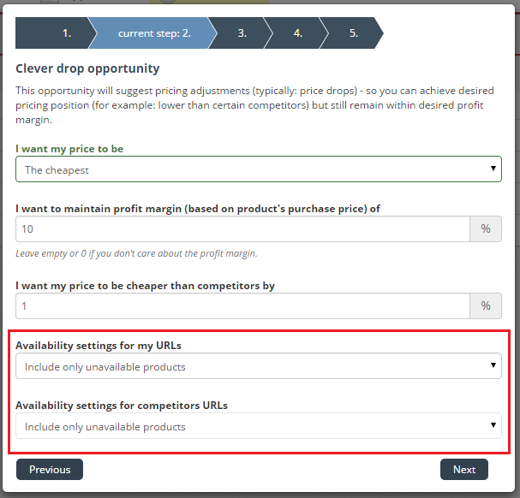The height and width of the screenshot is (498, 520).
Task: Jump to wizard step 4
Action: click(296, 33)
